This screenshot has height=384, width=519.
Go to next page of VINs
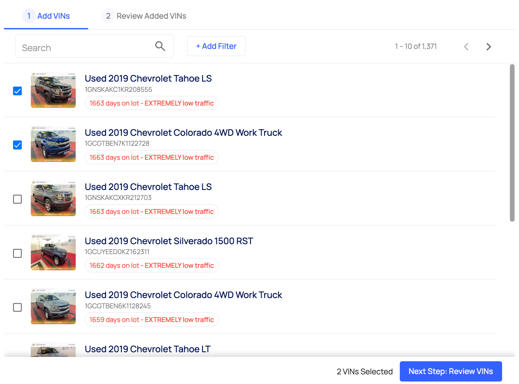[488, 47]
